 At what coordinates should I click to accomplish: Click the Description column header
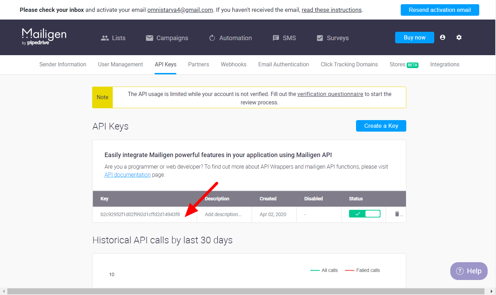[217, 199]
